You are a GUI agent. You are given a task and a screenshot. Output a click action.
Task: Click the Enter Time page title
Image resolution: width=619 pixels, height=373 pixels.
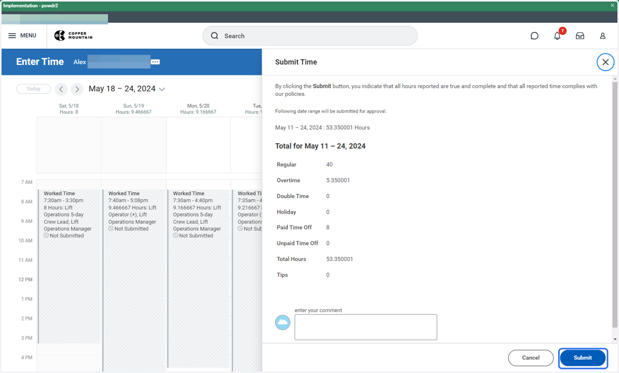[40, 62]
